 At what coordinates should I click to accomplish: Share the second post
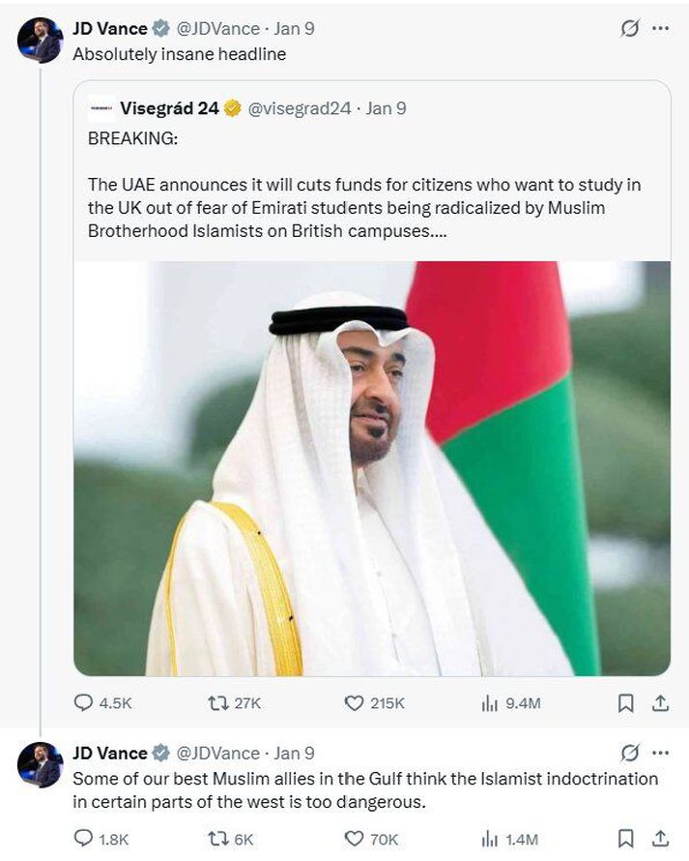660,839
